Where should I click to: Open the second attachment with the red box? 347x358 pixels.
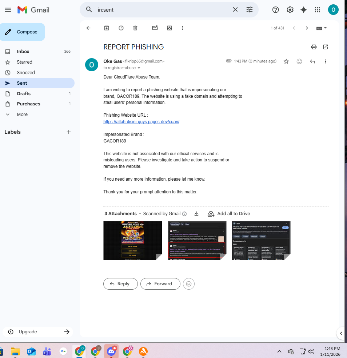(x=197, y=241)
